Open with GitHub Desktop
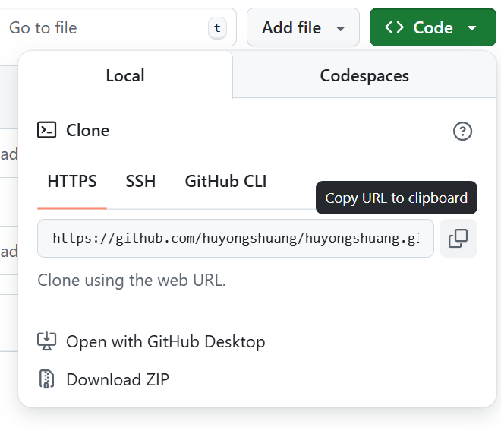Viewport: 501px width, 428px height. 165,341
